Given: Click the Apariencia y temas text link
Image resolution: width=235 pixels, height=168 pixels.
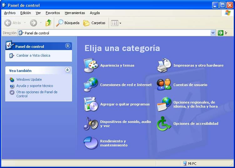Looking at the screenshot, I should (x=117, y=65).
